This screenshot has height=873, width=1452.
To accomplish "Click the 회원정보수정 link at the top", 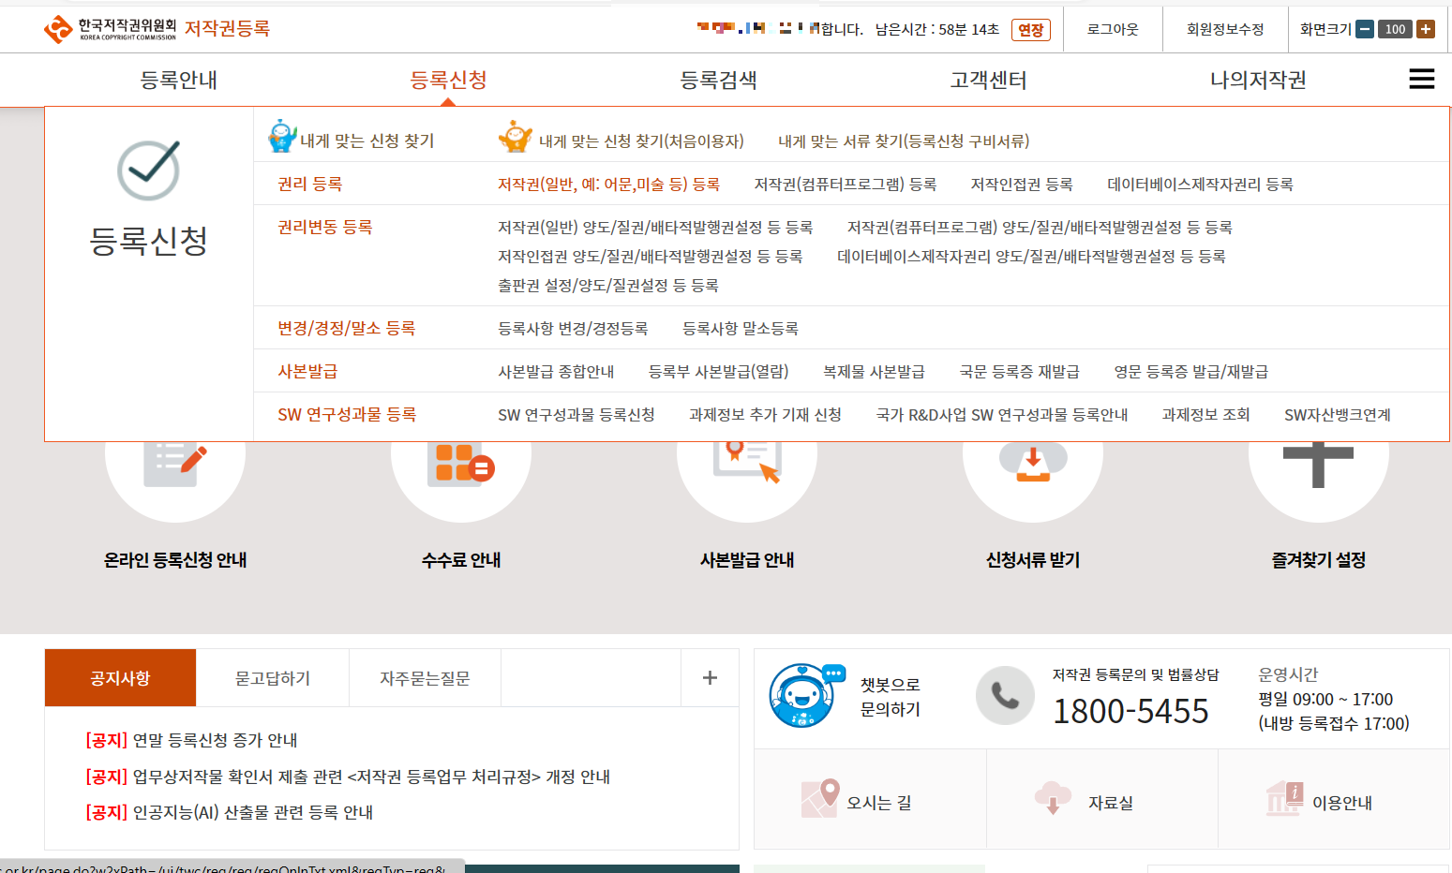I will [1225, 29].
